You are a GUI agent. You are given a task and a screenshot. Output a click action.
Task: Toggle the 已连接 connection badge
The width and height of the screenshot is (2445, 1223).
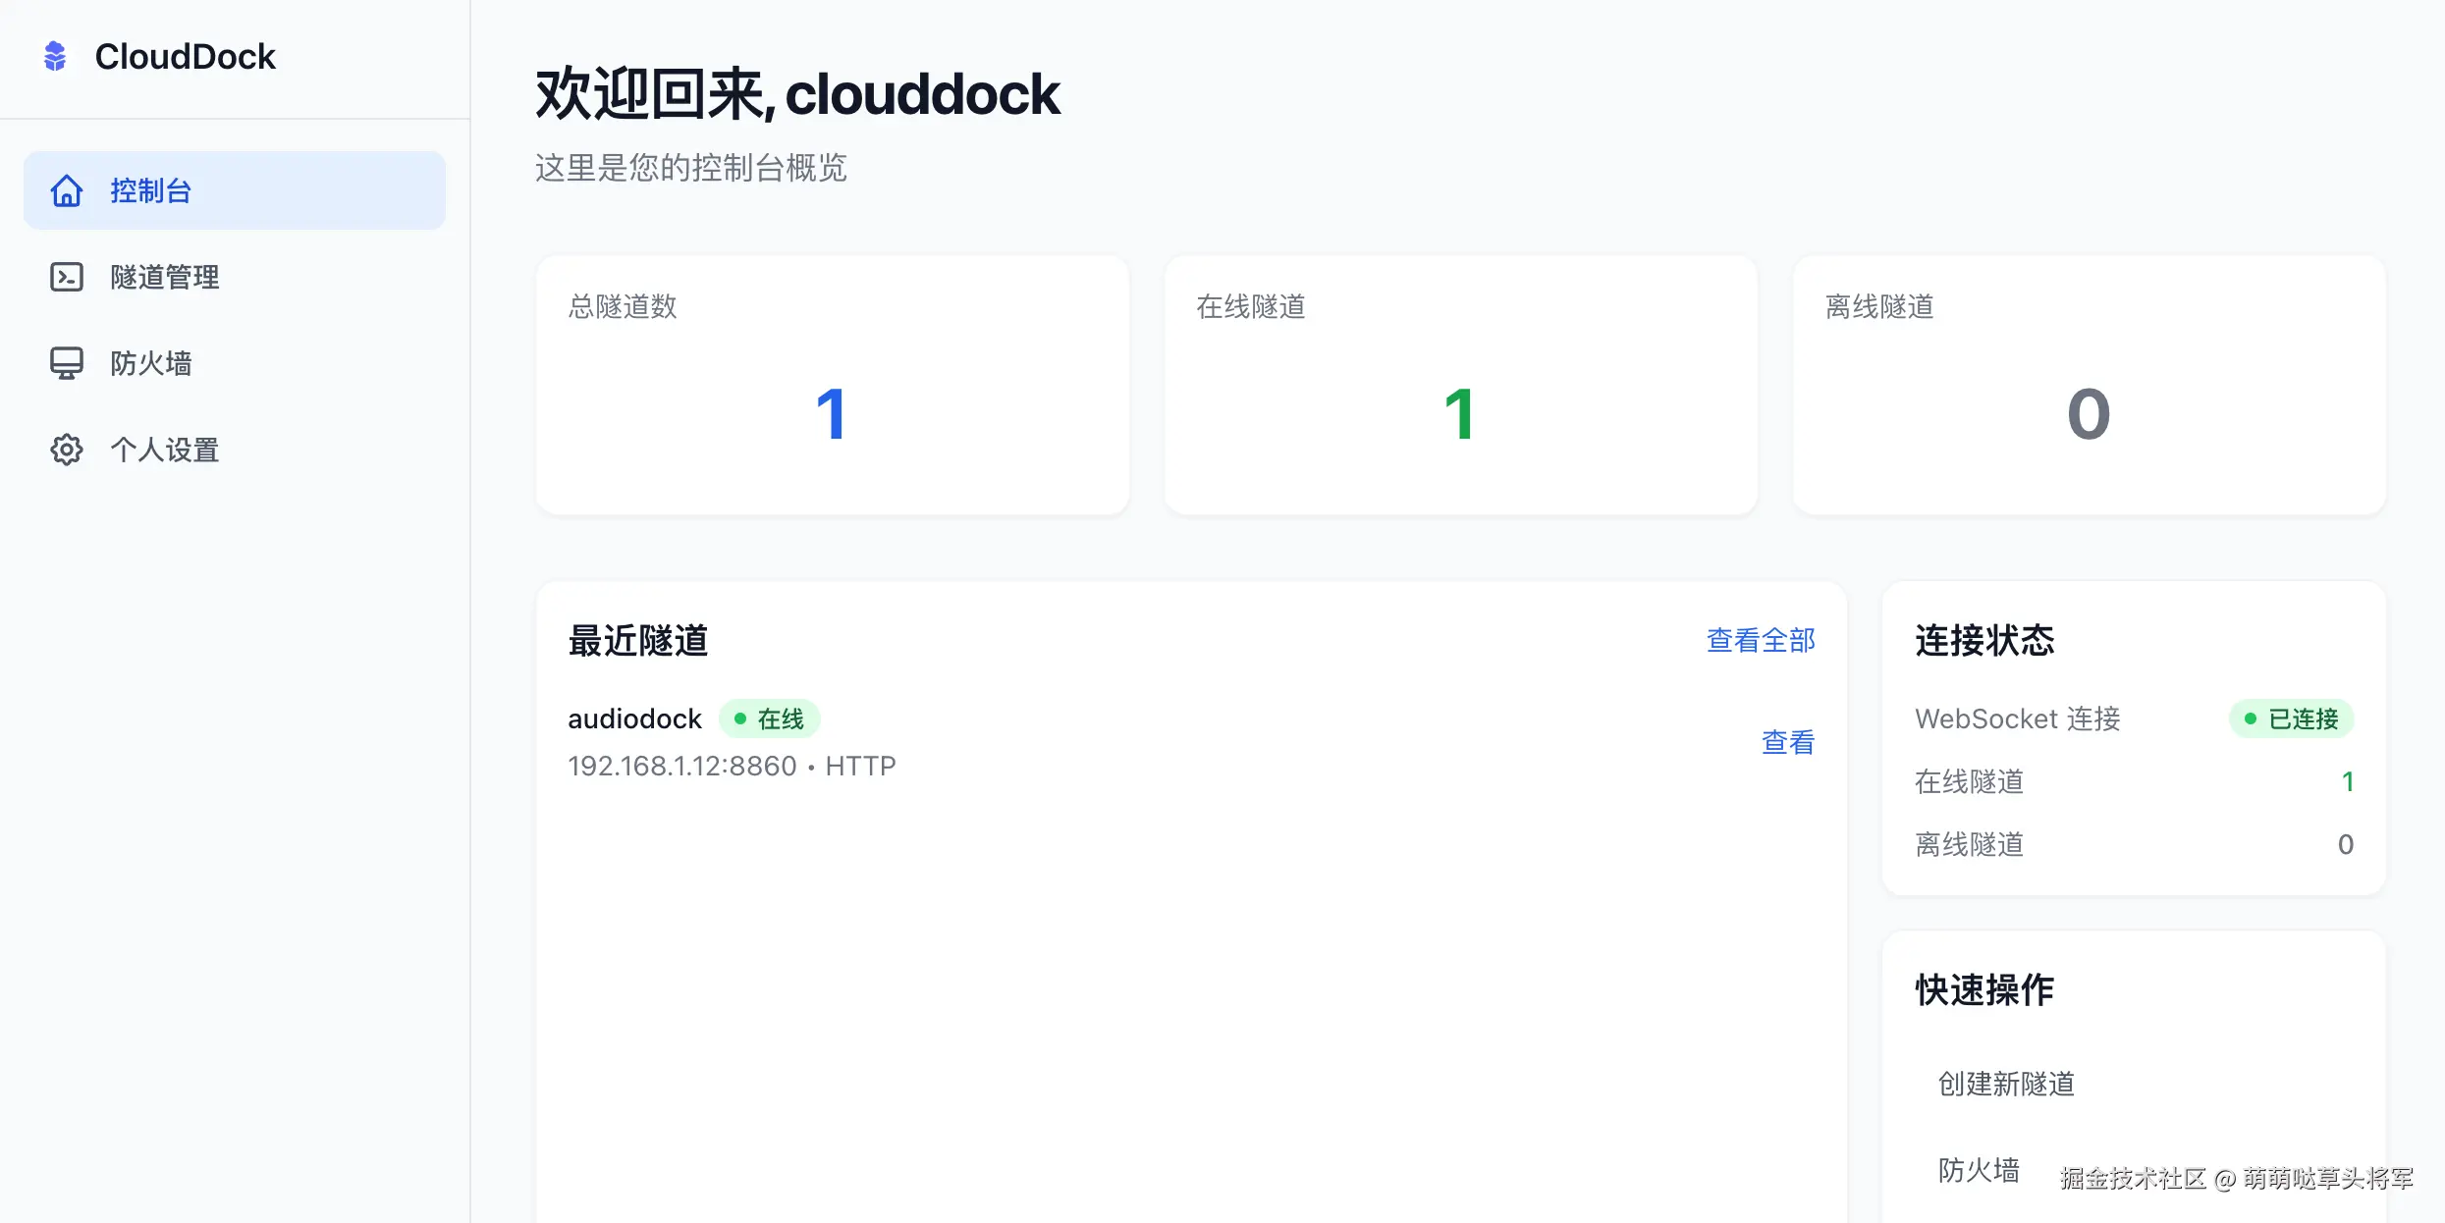coord(2291,718)
